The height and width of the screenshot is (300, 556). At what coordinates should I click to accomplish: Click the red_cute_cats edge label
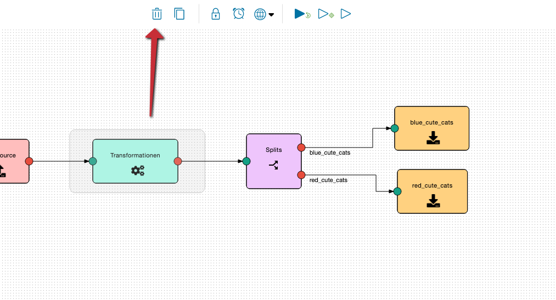(328, 180)
